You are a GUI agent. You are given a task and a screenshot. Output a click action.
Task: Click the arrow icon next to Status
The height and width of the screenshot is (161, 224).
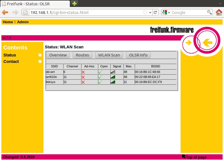40,55
